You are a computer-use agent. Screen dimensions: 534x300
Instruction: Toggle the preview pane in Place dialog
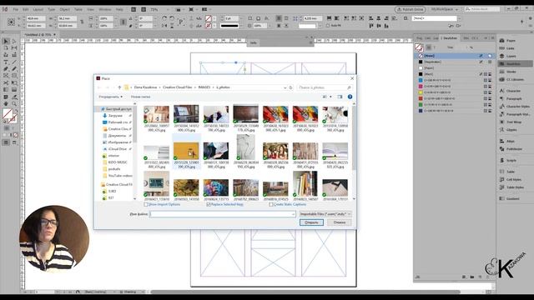[340, 97]
